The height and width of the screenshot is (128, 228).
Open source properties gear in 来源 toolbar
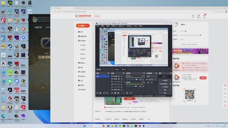click(x=118, y=93)
